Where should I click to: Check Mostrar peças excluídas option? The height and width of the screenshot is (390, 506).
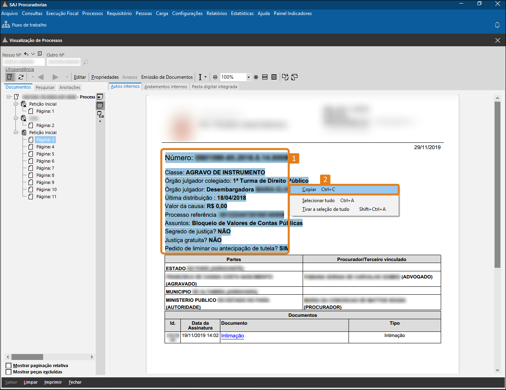tap(9, 372)
